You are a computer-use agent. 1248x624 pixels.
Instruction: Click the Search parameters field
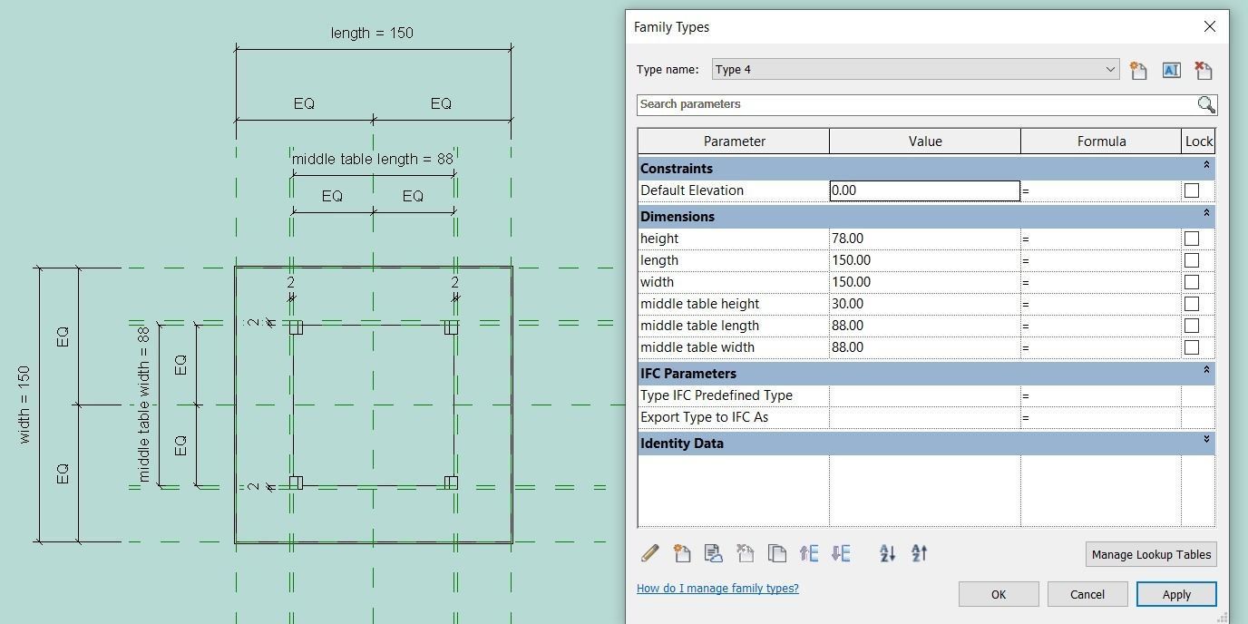[916, 104]
